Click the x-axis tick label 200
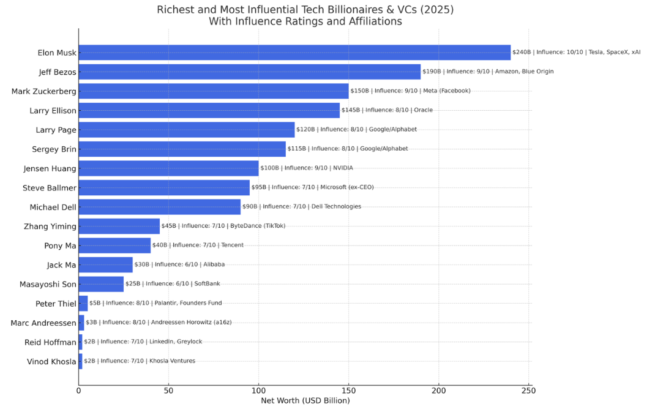The image size is (658, 412). (439, 391)
